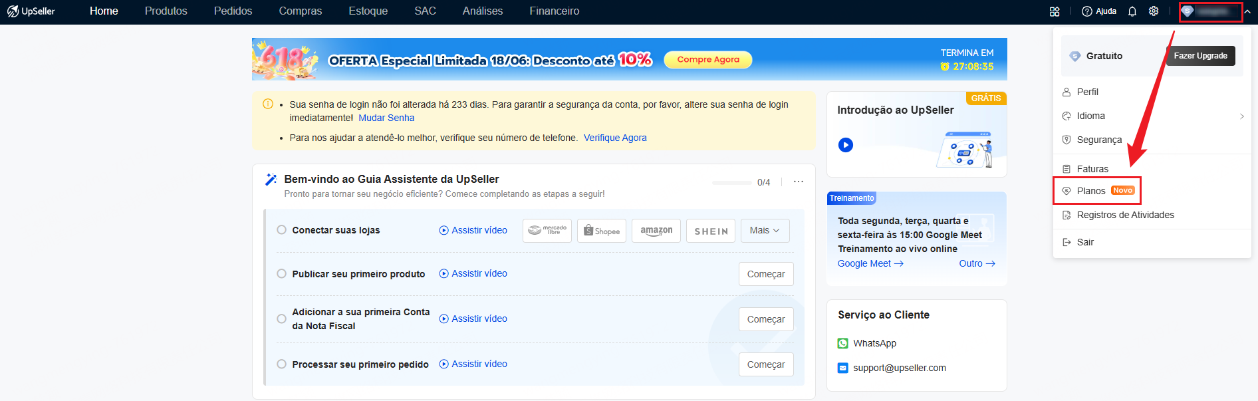This screenshot has height=401, width=1258.
Task: Play the Introdução ao UpSeller video
Action: 846,145
